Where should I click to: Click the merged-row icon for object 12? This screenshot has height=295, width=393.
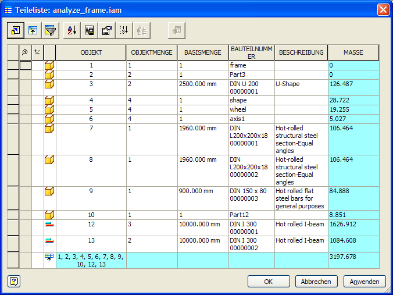[x=49, y=224]
